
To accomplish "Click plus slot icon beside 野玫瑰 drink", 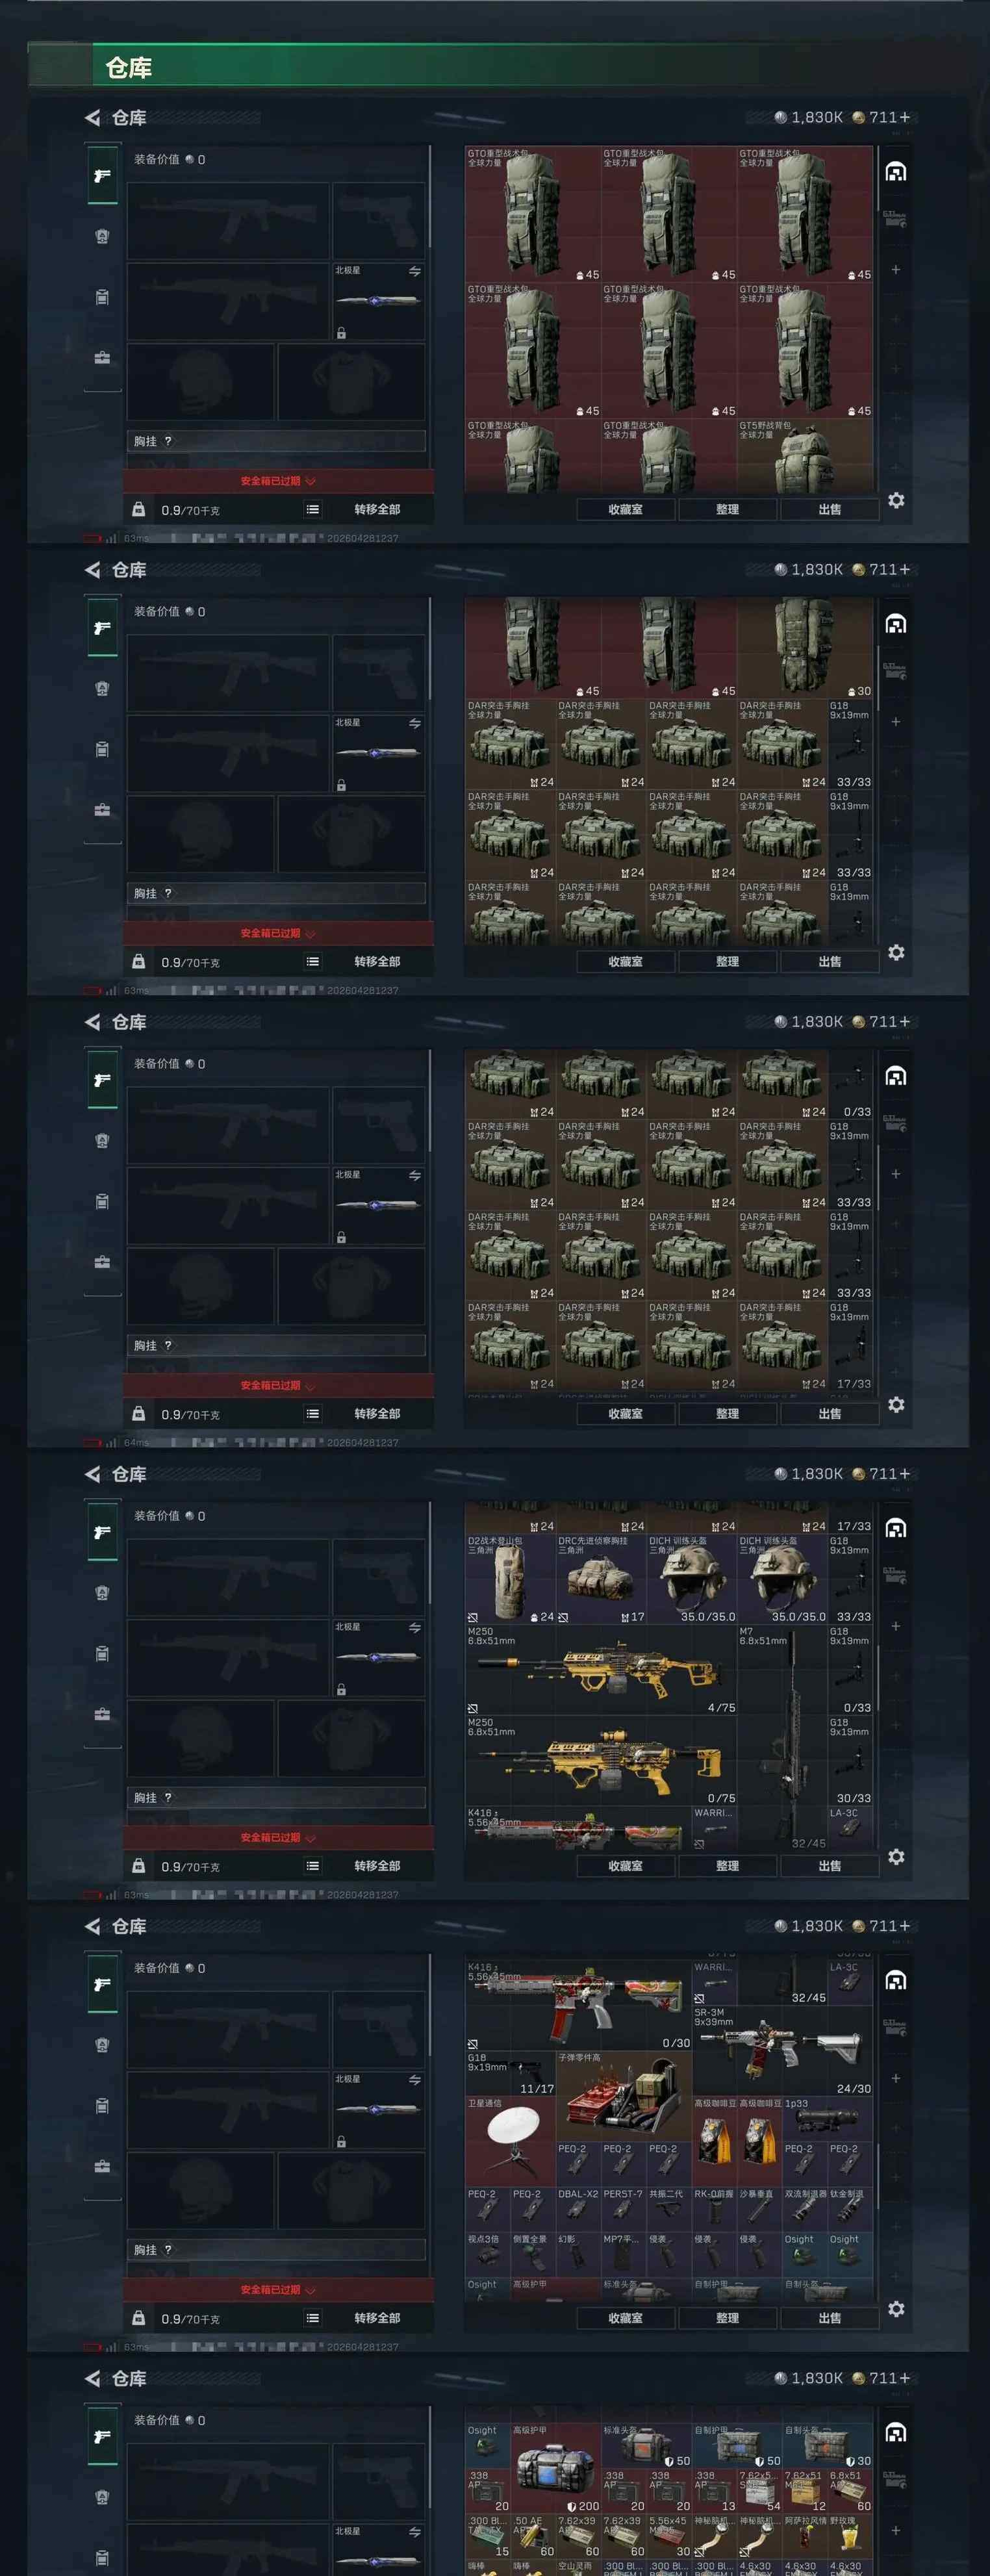I will click(x=895, y=2530).
